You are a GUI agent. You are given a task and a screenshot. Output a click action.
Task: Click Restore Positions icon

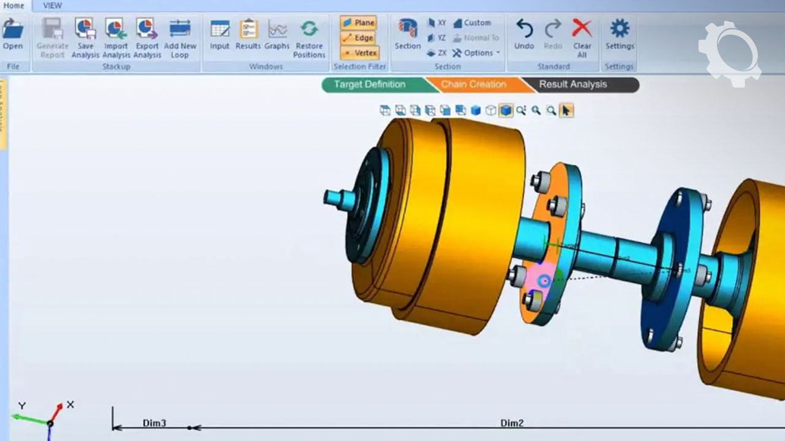click(x=309, y=36)
